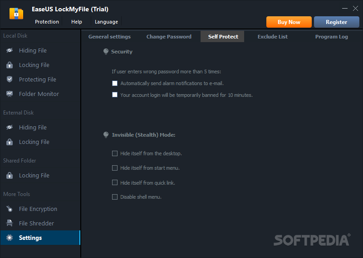363x258 pixels.
Task: Click the 'External Disk' section heading
Action: (x=19, y=113)
